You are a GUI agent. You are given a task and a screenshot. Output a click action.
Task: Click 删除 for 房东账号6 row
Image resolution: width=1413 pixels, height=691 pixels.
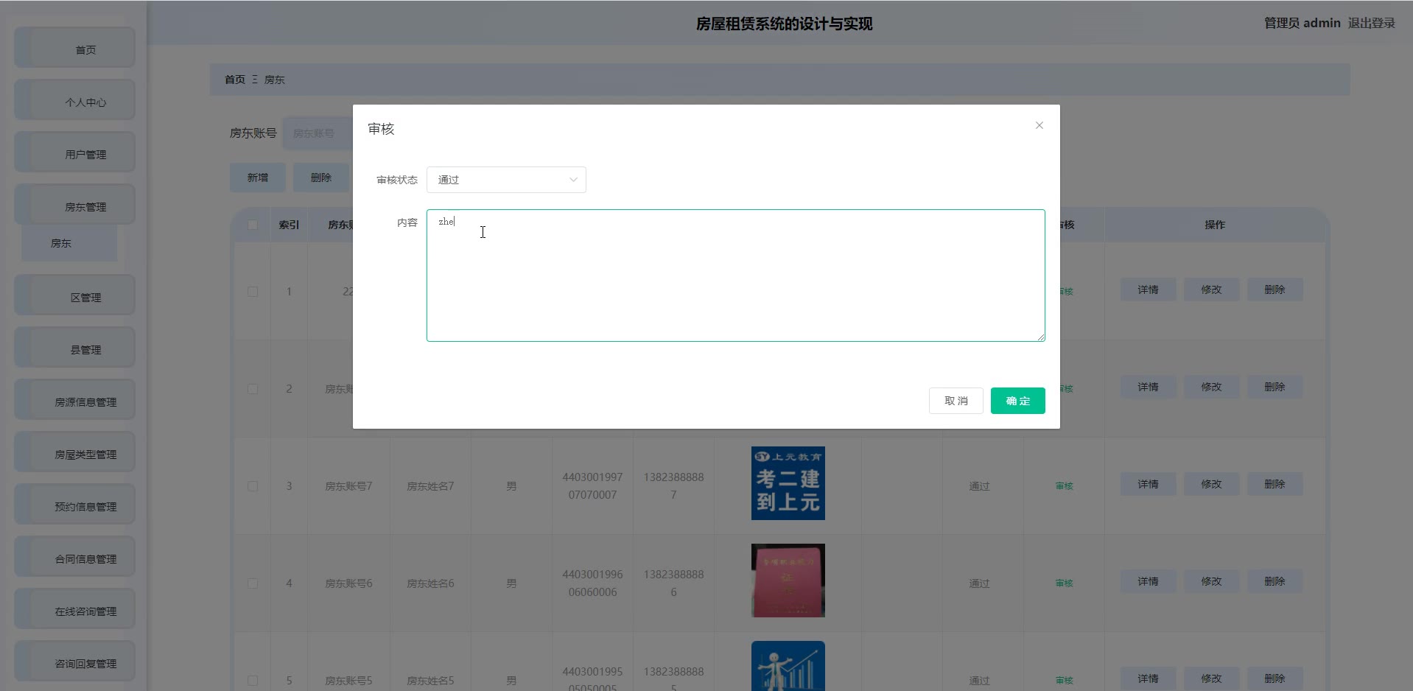coord(1274,581)
